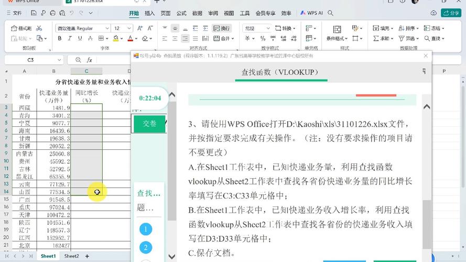
Task: Switch to the 插入 (Insert) ribbon tab
Action: [149, 13]
